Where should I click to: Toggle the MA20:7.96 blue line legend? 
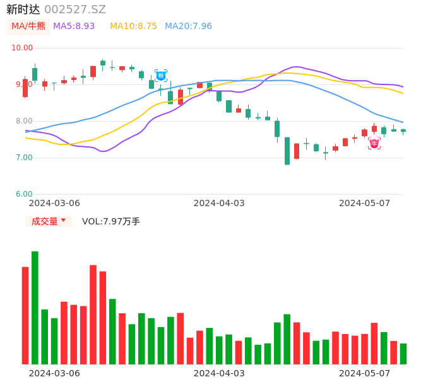[x=188, y=26]
